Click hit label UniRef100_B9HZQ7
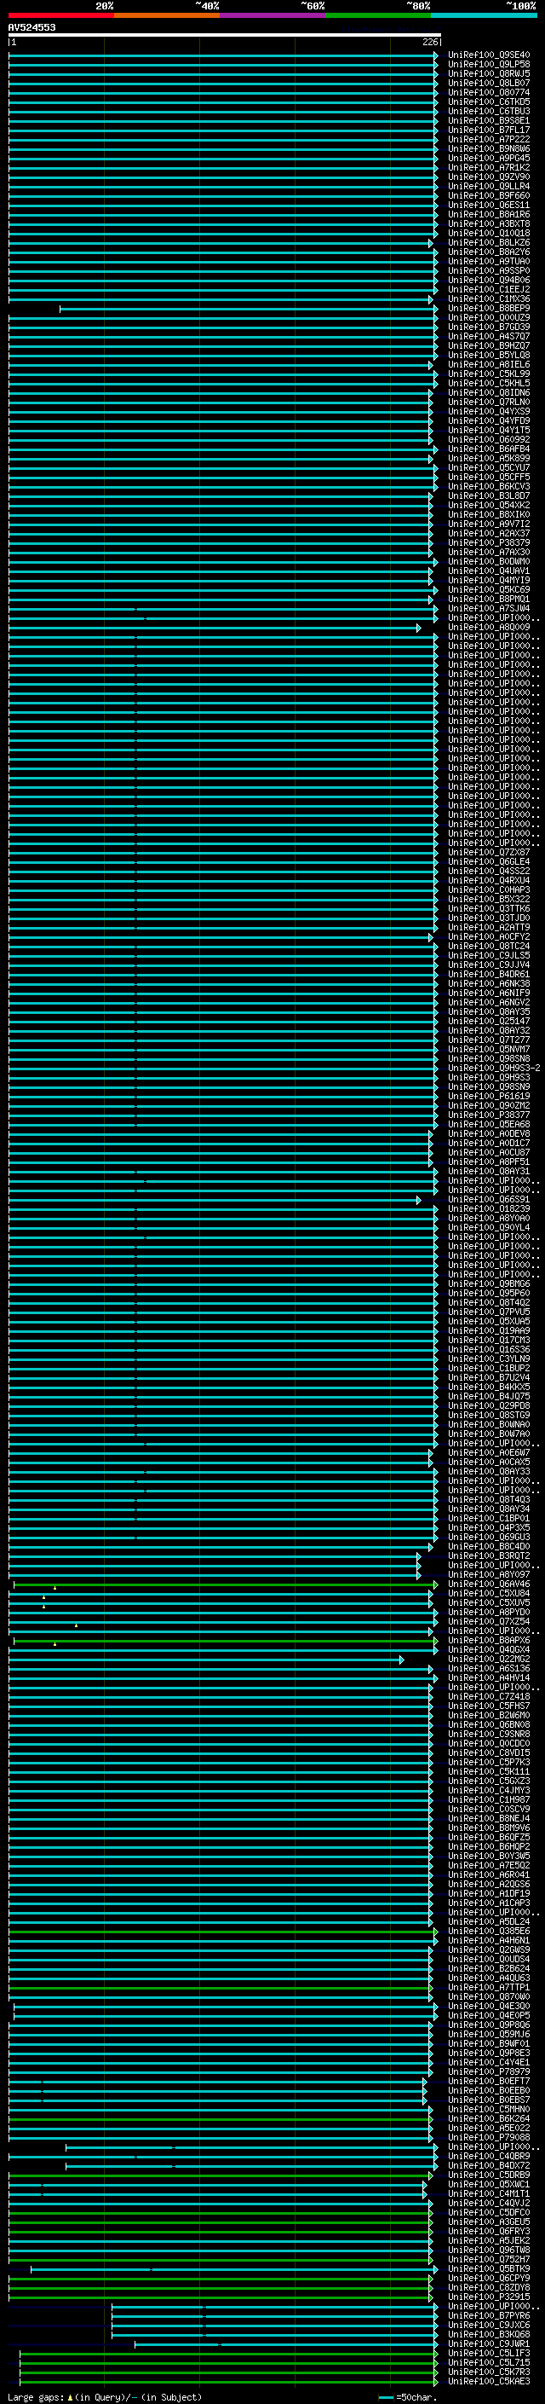Screen dimensions: 545x2404 click(x=489, y=345)
